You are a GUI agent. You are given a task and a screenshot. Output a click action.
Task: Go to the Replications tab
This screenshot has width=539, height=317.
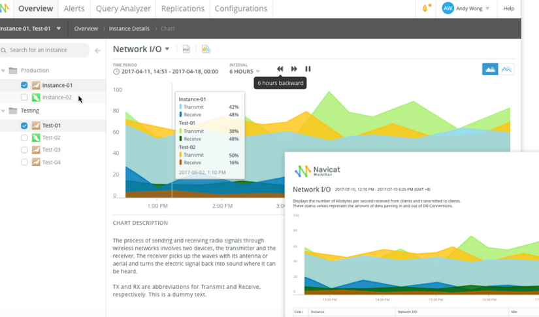(x=182, y=8)
